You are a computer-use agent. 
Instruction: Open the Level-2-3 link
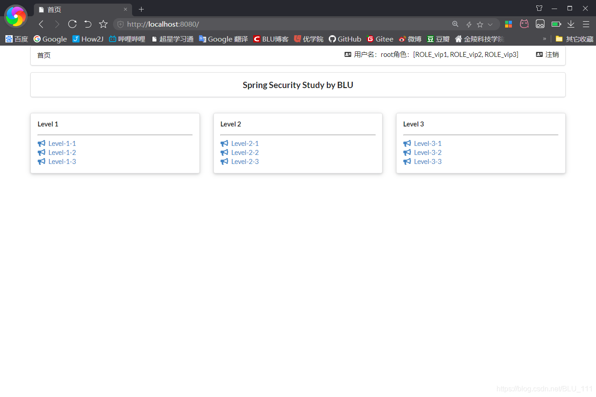pyautogui.click(x=245, y=161)
